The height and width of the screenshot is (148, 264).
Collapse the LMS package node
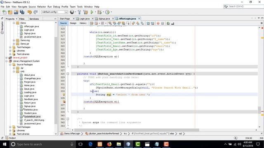[14, 72]
